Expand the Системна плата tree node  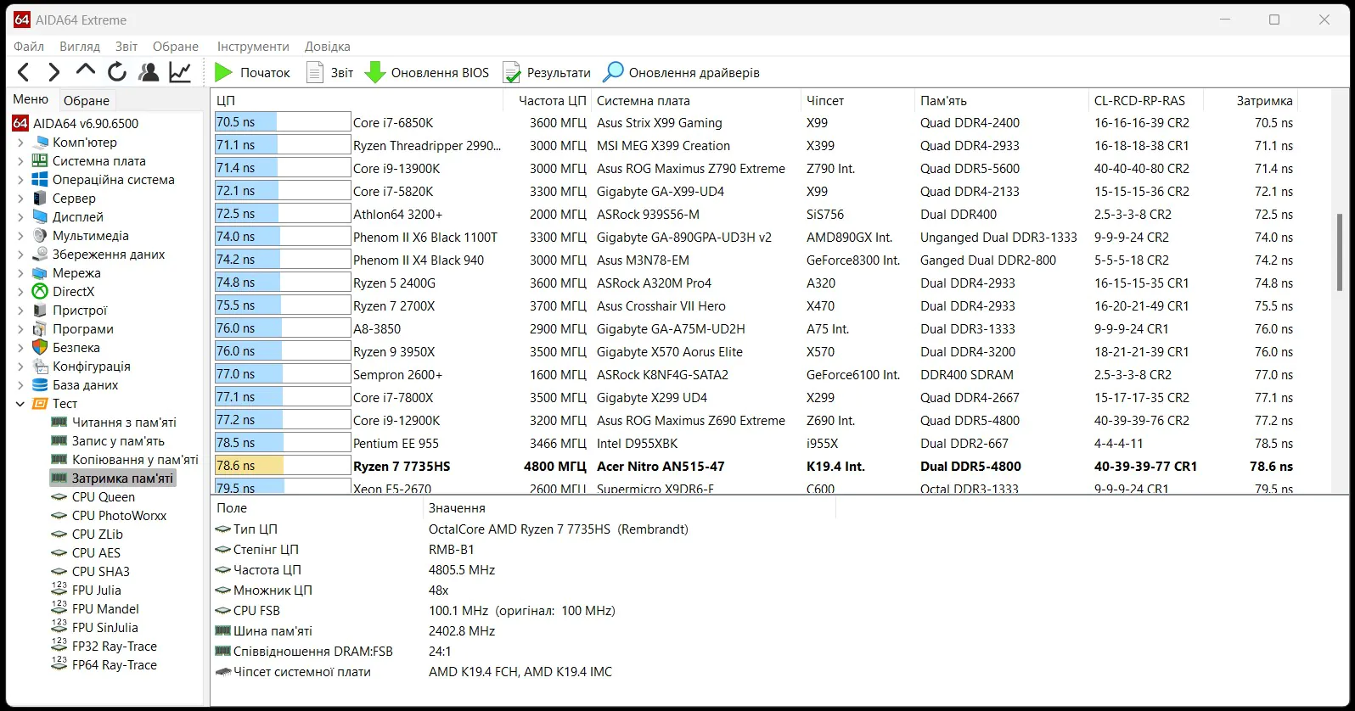pos(20,161)
